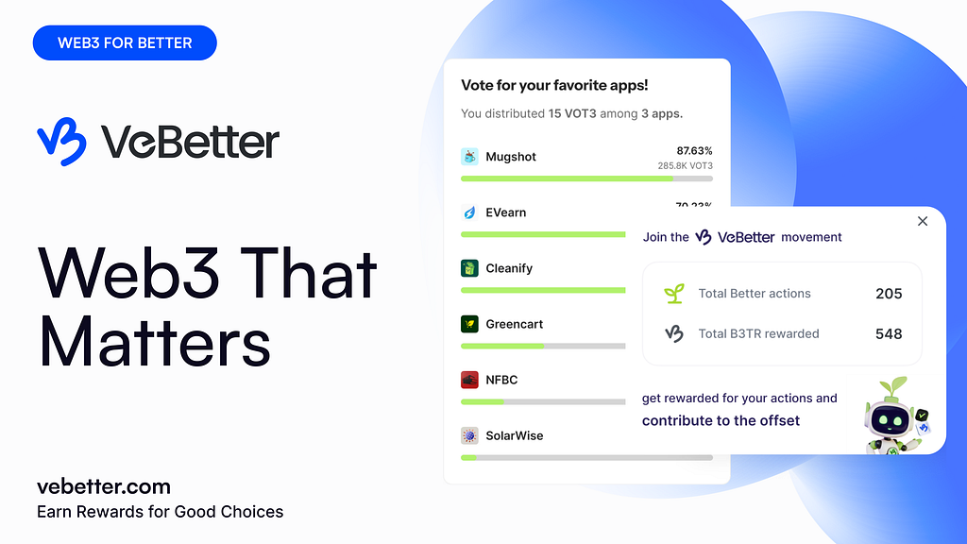Viewport: 967px width, 544px height.
Task: Click the WEB3 FOR BETTER button
Action: click(x=125, y=42)
